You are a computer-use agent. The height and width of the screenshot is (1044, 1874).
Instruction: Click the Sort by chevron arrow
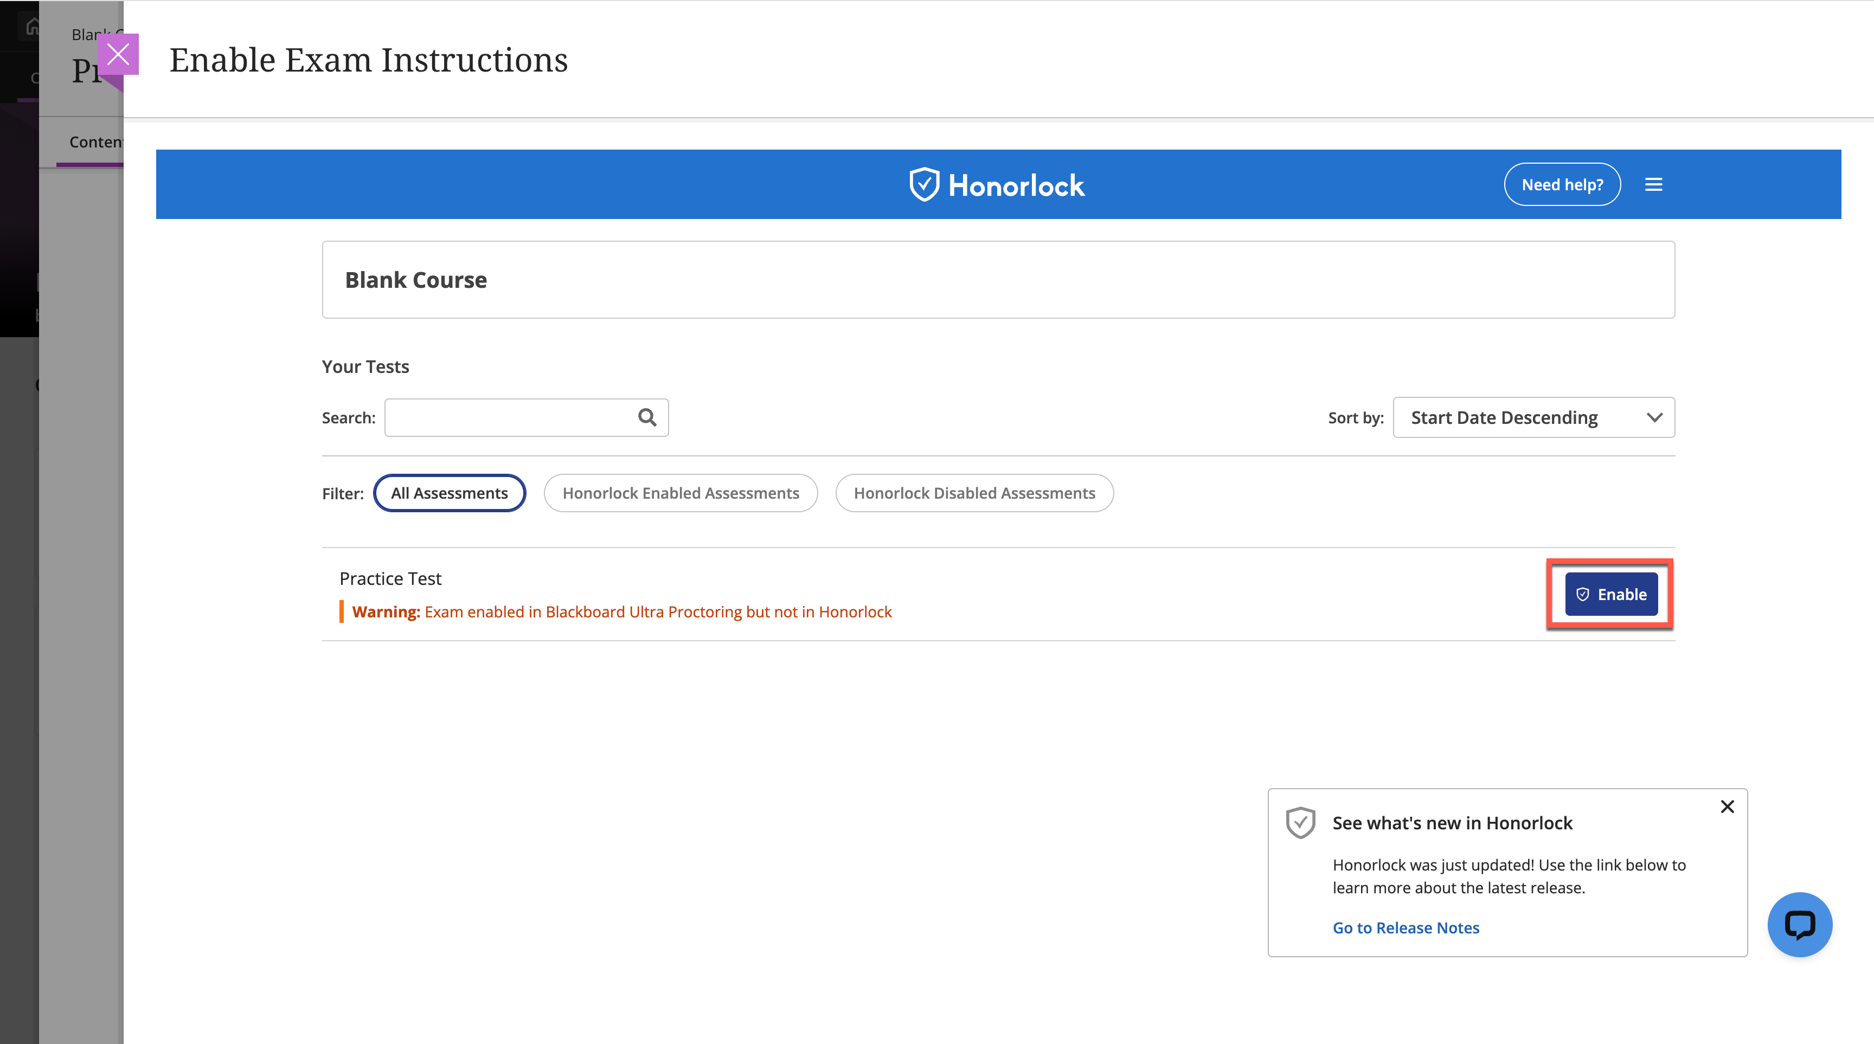coord(1653,417)
